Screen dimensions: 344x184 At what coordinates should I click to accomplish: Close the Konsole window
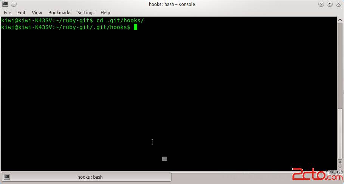[x=338, y=4]
